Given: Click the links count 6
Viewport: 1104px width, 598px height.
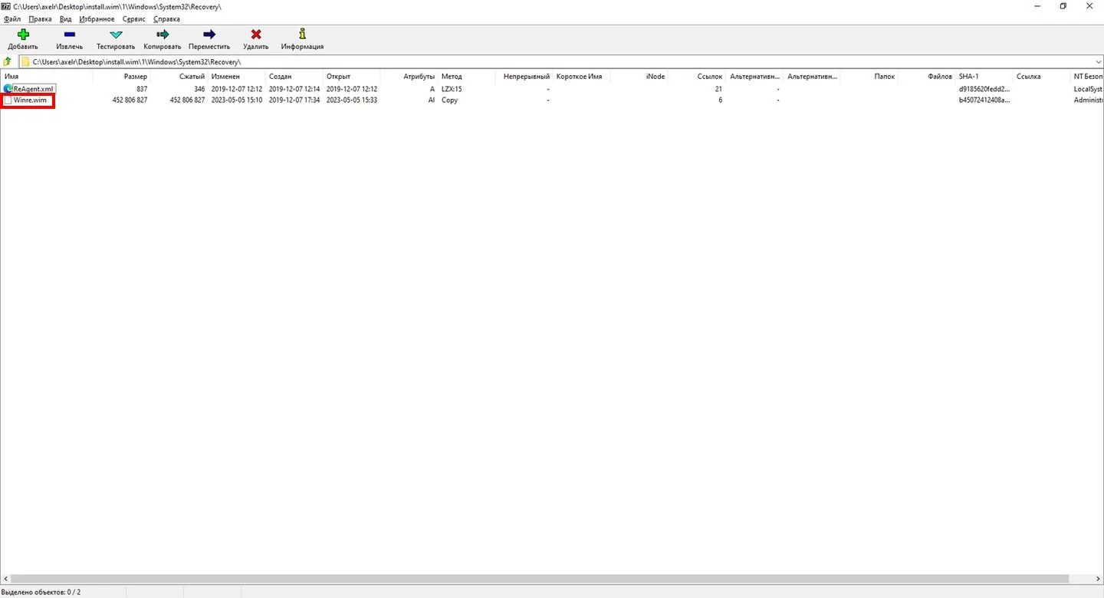Looking at the screenshot, I should click(x=721, y=100).
